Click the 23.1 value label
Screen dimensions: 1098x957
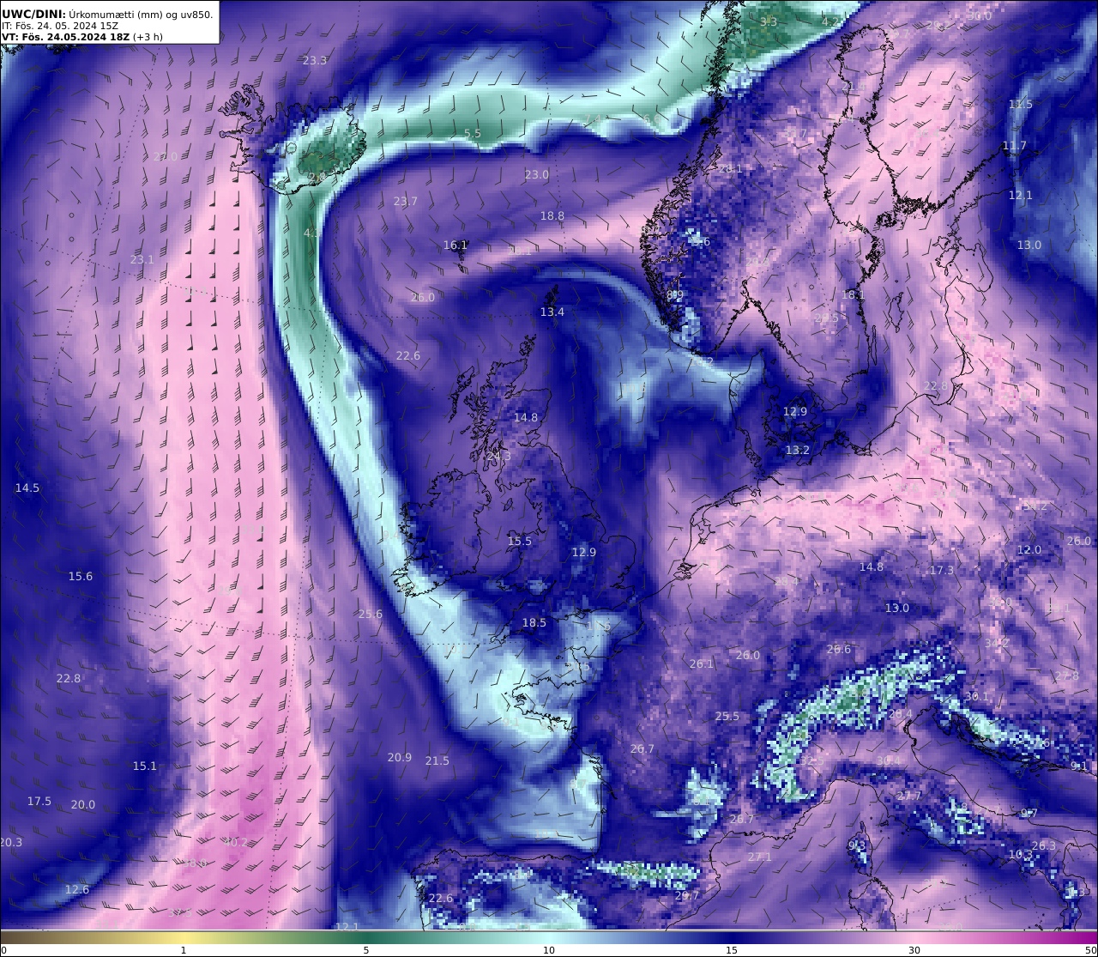pos(142,259)
